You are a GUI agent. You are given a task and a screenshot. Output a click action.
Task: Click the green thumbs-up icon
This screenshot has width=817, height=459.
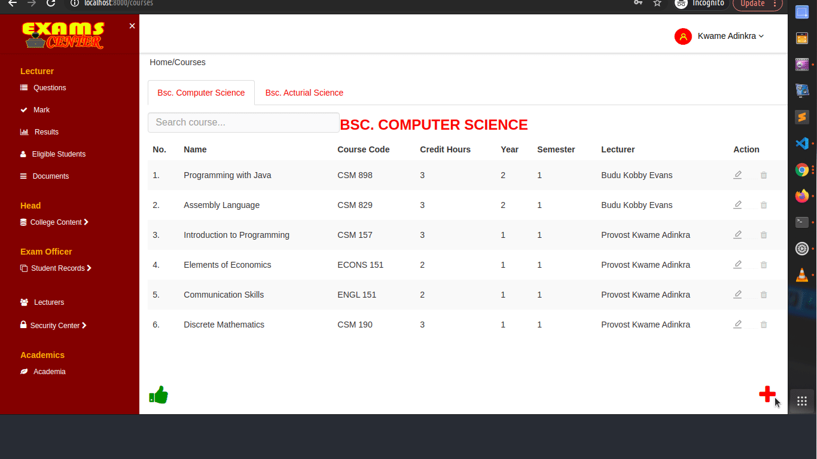click(x=158, y=394)
